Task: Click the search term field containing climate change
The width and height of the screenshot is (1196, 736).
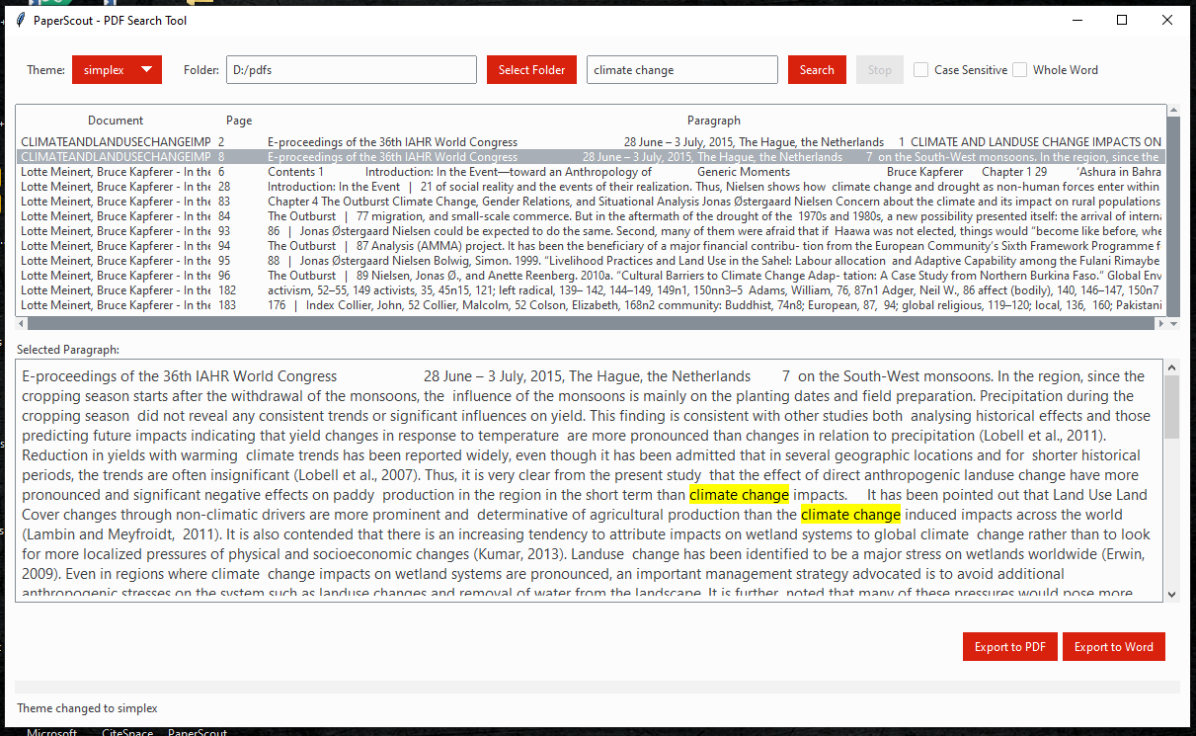Action: (682, 70)
